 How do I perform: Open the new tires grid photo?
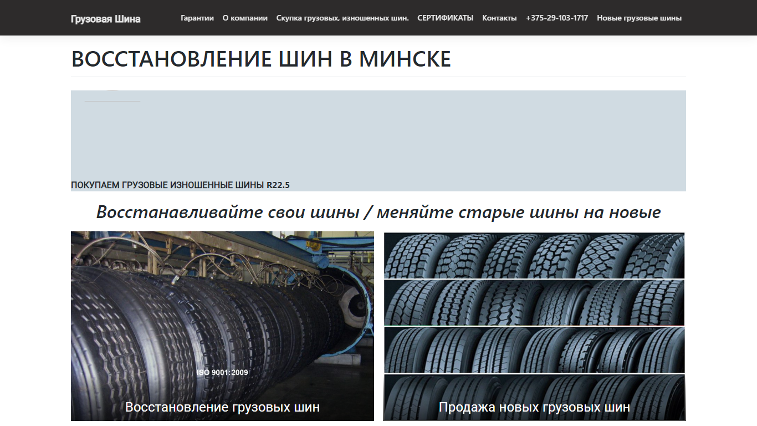[534, 326]
